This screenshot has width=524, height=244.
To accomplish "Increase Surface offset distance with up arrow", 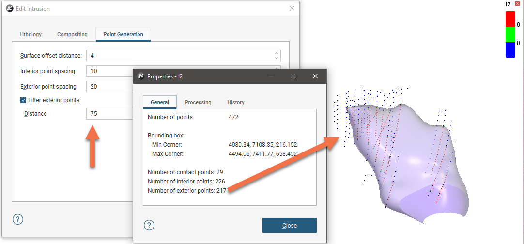I will [x=276, y=53].
